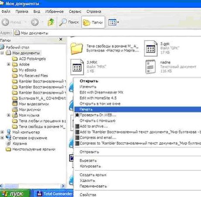The width and height of the screenshot is (201, 197).
Task: Choose Переименовать in context menu
Action: point(137,186)
